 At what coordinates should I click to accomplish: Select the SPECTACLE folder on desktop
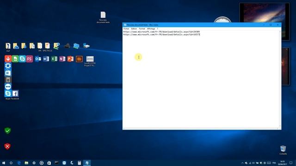coord(47,47)
